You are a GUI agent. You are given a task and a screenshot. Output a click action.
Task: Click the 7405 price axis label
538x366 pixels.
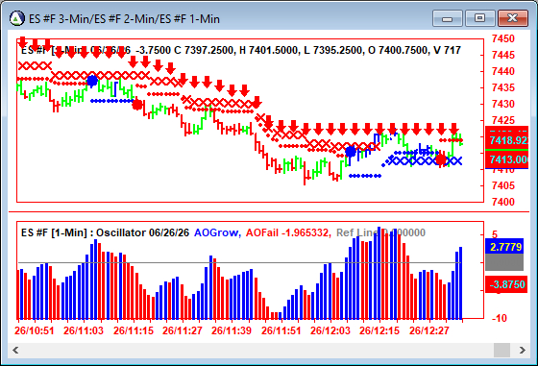(x=503, y=185)
